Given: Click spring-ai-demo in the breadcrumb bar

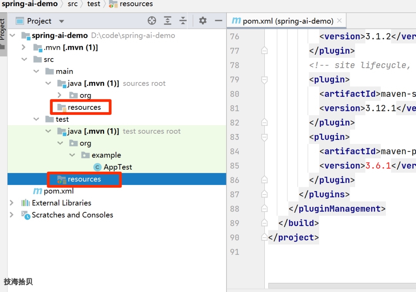Looking at the screenshot, I should click(x=29, y=4).
